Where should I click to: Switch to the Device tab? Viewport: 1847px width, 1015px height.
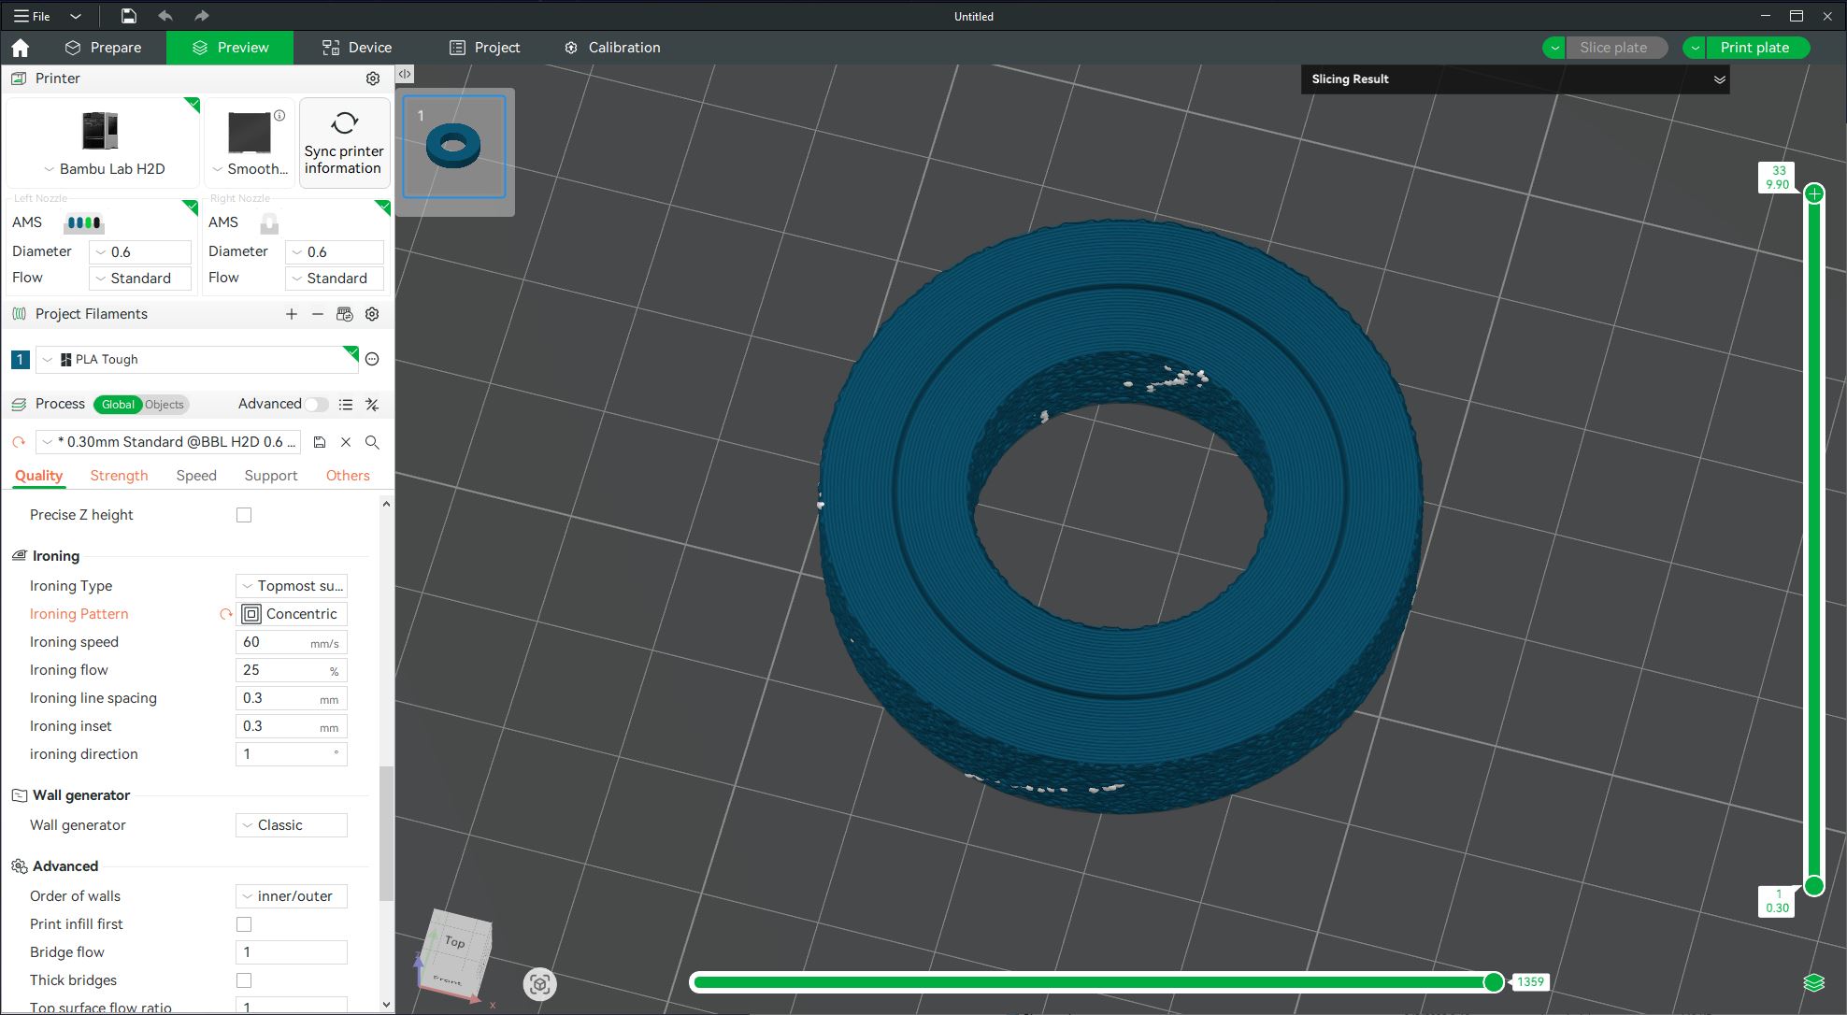357,48
